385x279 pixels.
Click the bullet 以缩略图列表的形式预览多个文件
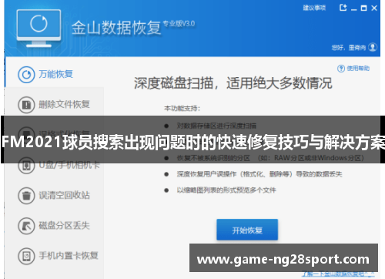(x=226, y=190)
